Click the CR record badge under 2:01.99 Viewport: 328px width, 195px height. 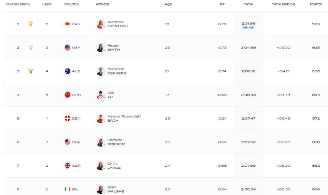click(x=251, y=28)
